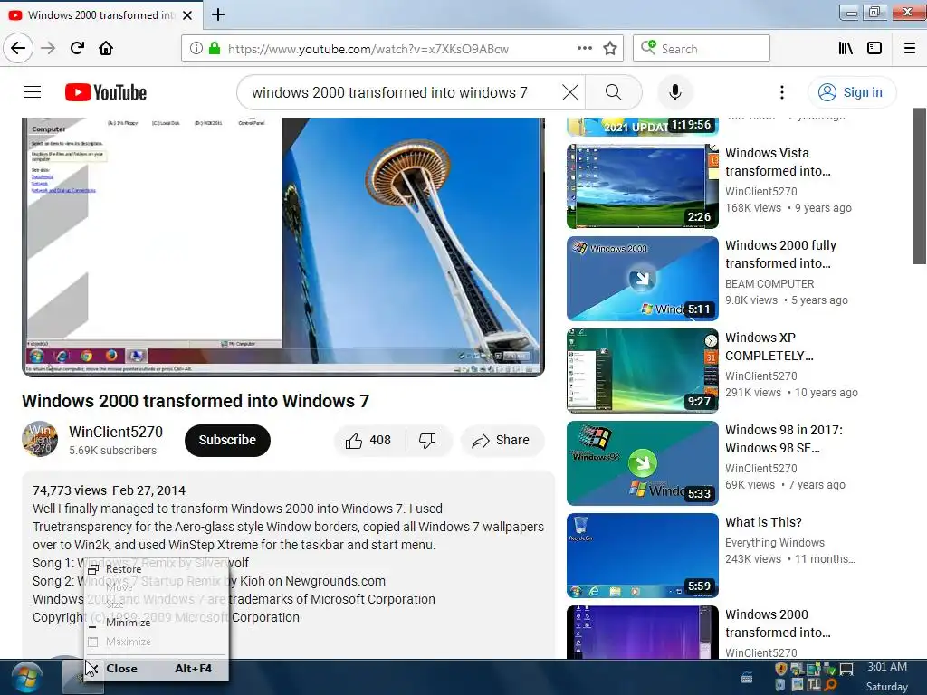Open the WinClient5270 channel name link
This screenshot has height=695, width=927.
116,432
